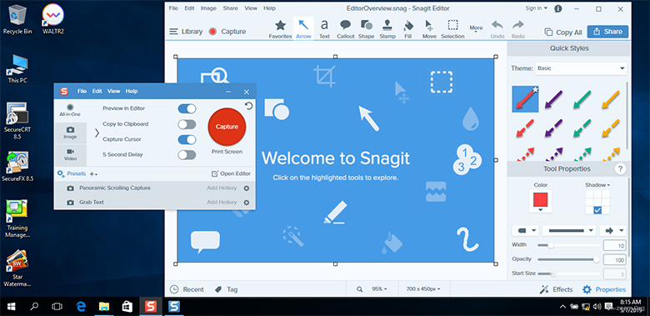Select Image capture mode

coord(70,133)
